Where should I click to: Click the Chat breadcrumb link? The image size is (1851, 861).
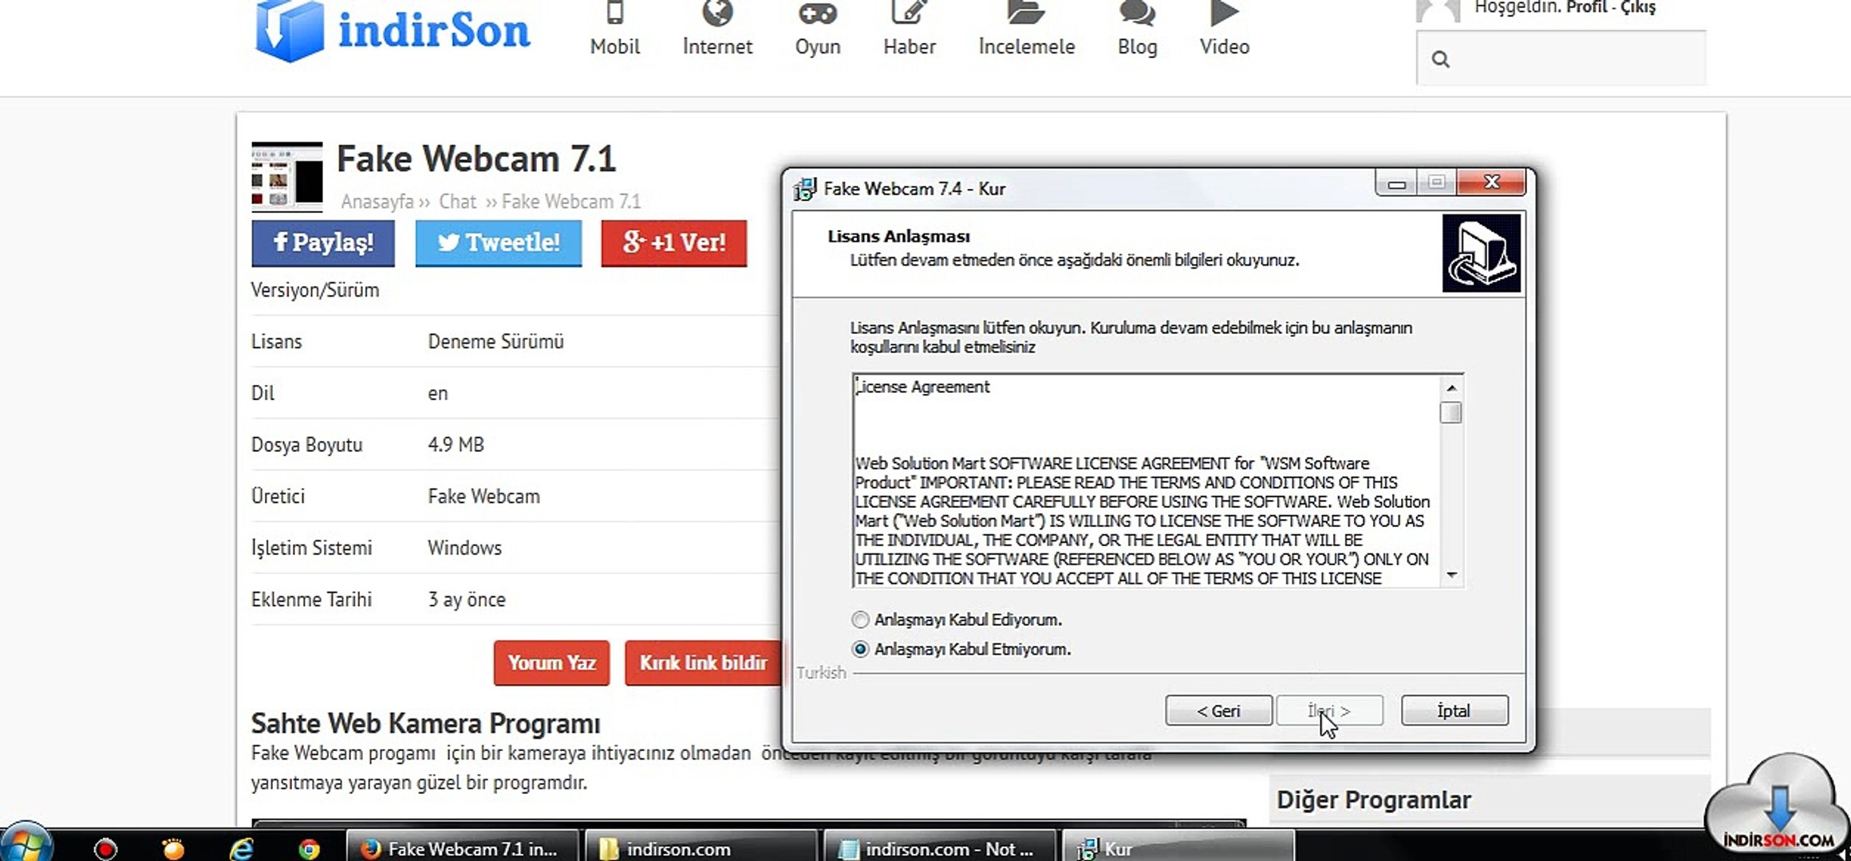(x=457, y=202)
